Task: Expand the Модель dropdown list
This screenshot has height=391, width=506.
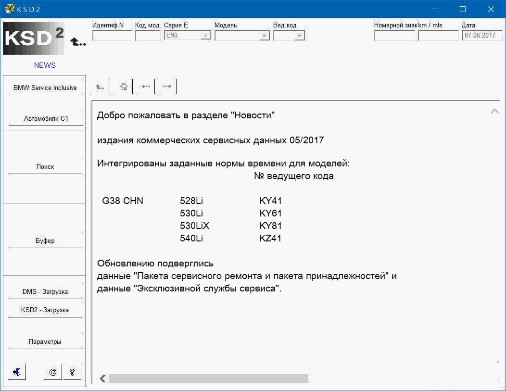Action: coord(264,36)
